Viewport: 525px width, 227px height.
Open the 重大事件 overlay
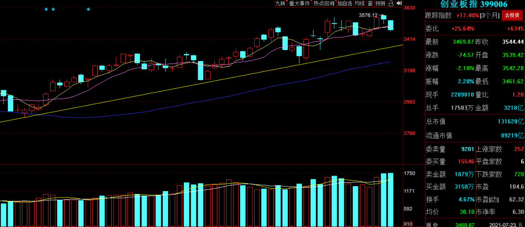point(299,3)
